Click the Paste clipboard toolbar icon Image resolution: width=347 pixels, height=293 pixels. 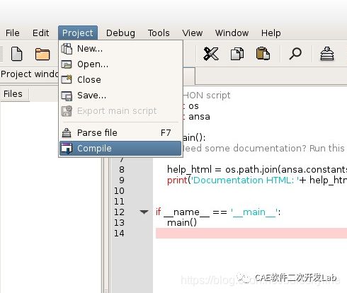click(x=263, y=53)
